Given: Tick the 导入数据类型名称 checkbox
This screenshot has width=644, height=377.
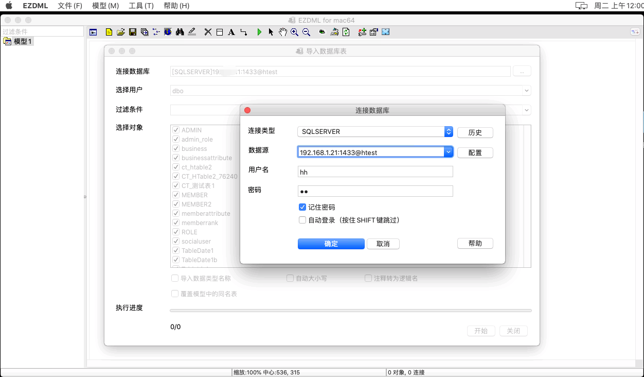Looking at the screenshot, I should pos(175,278).
